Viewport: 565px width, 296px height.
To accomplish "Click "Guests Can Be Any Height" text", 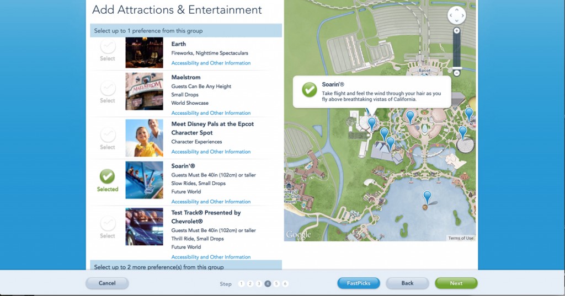I will coord(201,87).
